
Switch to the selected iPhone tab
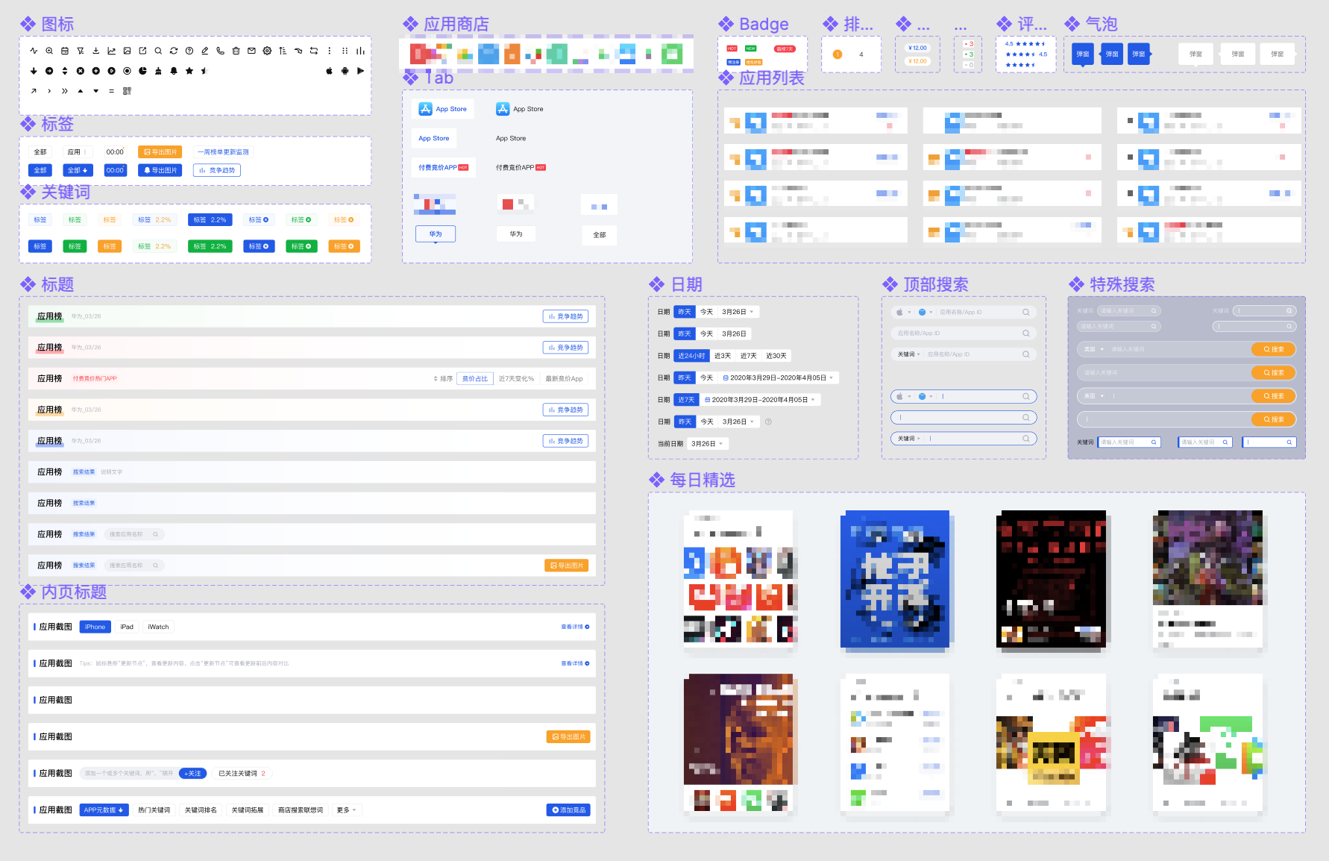tap(95, 627)
